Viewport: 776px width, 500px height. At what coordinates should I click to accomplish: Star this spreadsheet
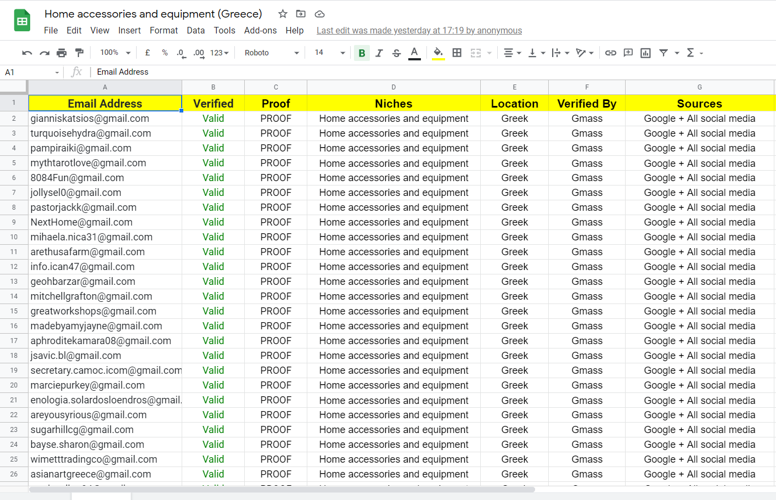[x=283, y=14]
